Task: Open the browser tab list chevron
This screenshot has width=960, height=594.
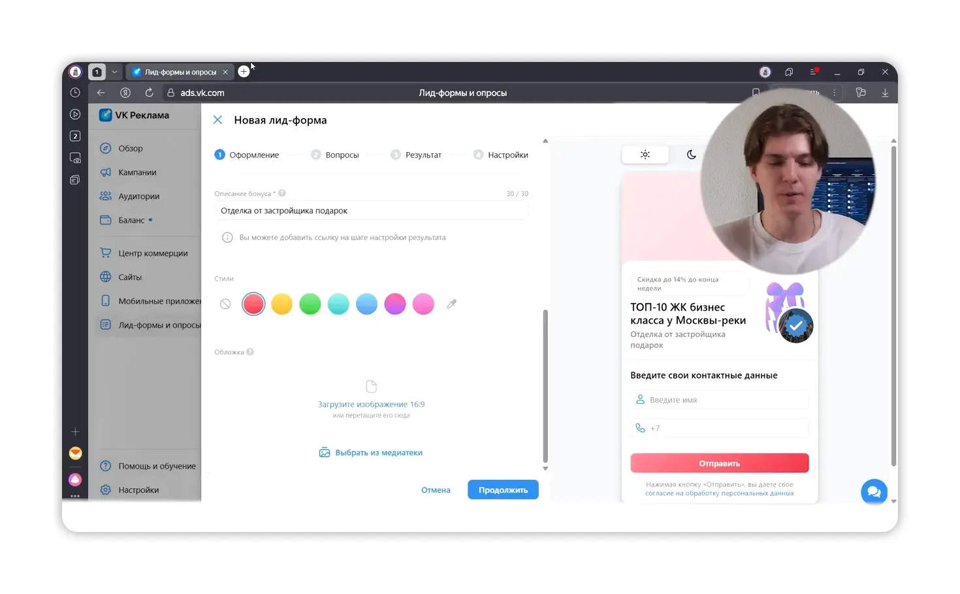Action: click(x=115, y=72)
